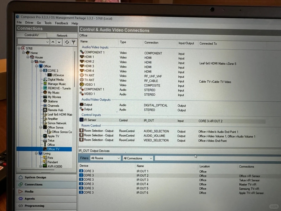The width and height of the screenshot is (281, 211).
Task: Collapse the House tree node
Action: [x=28, y=57]
